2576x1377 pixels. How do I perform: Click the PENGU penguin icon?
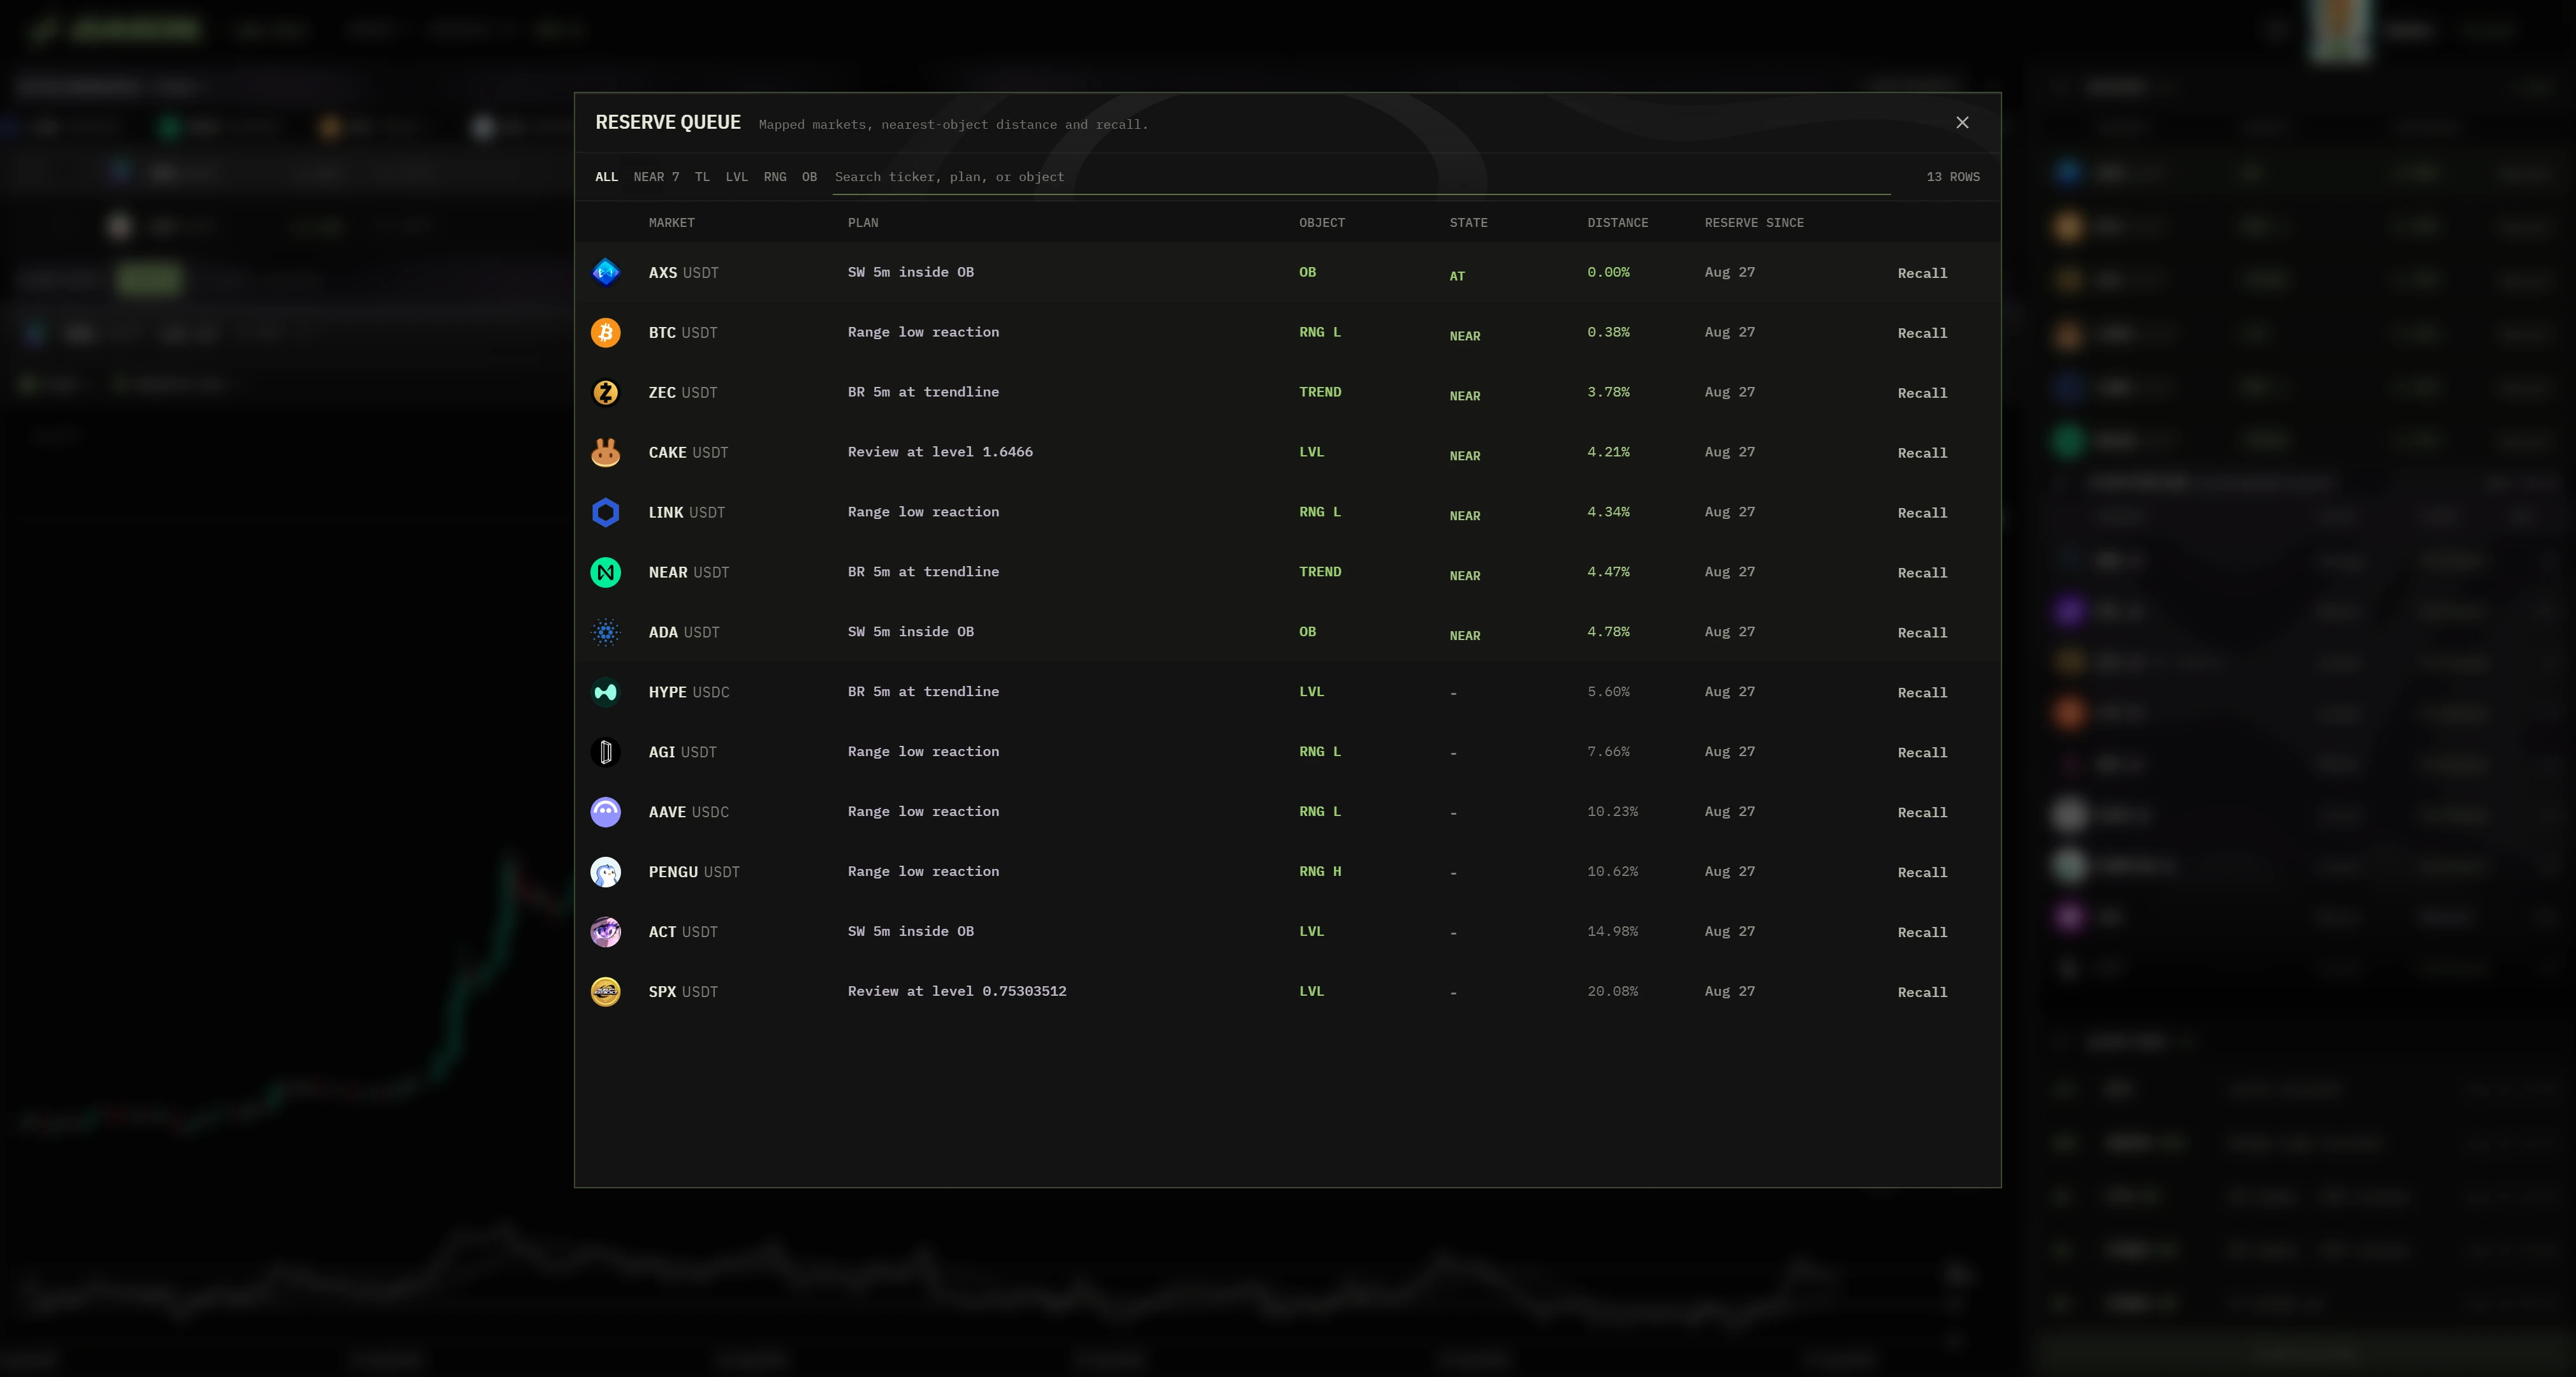[605, 872]
